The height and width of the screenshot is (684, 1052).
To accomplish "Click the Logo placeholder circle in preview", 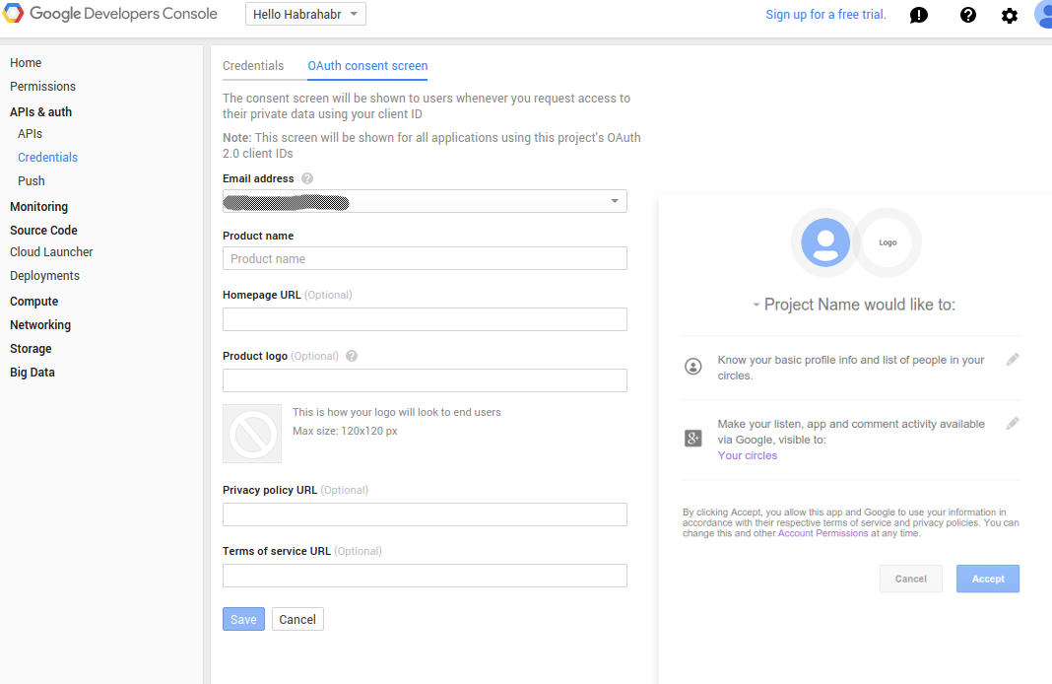I will click(x=888, y=242).
